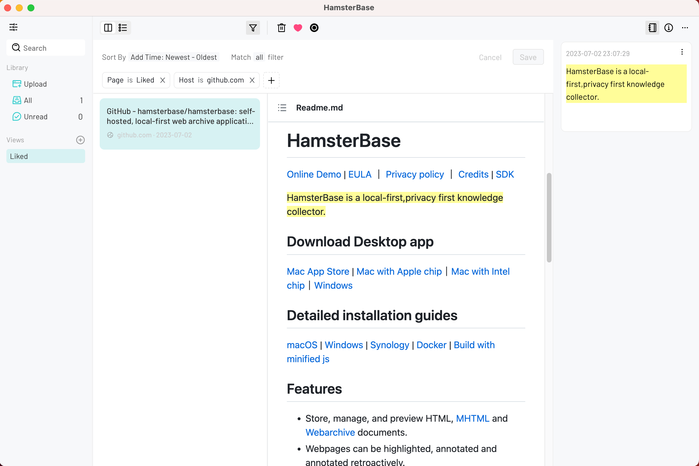Open the Unread library item
Viewport: 699px width, 466px height.
(36, 117)
